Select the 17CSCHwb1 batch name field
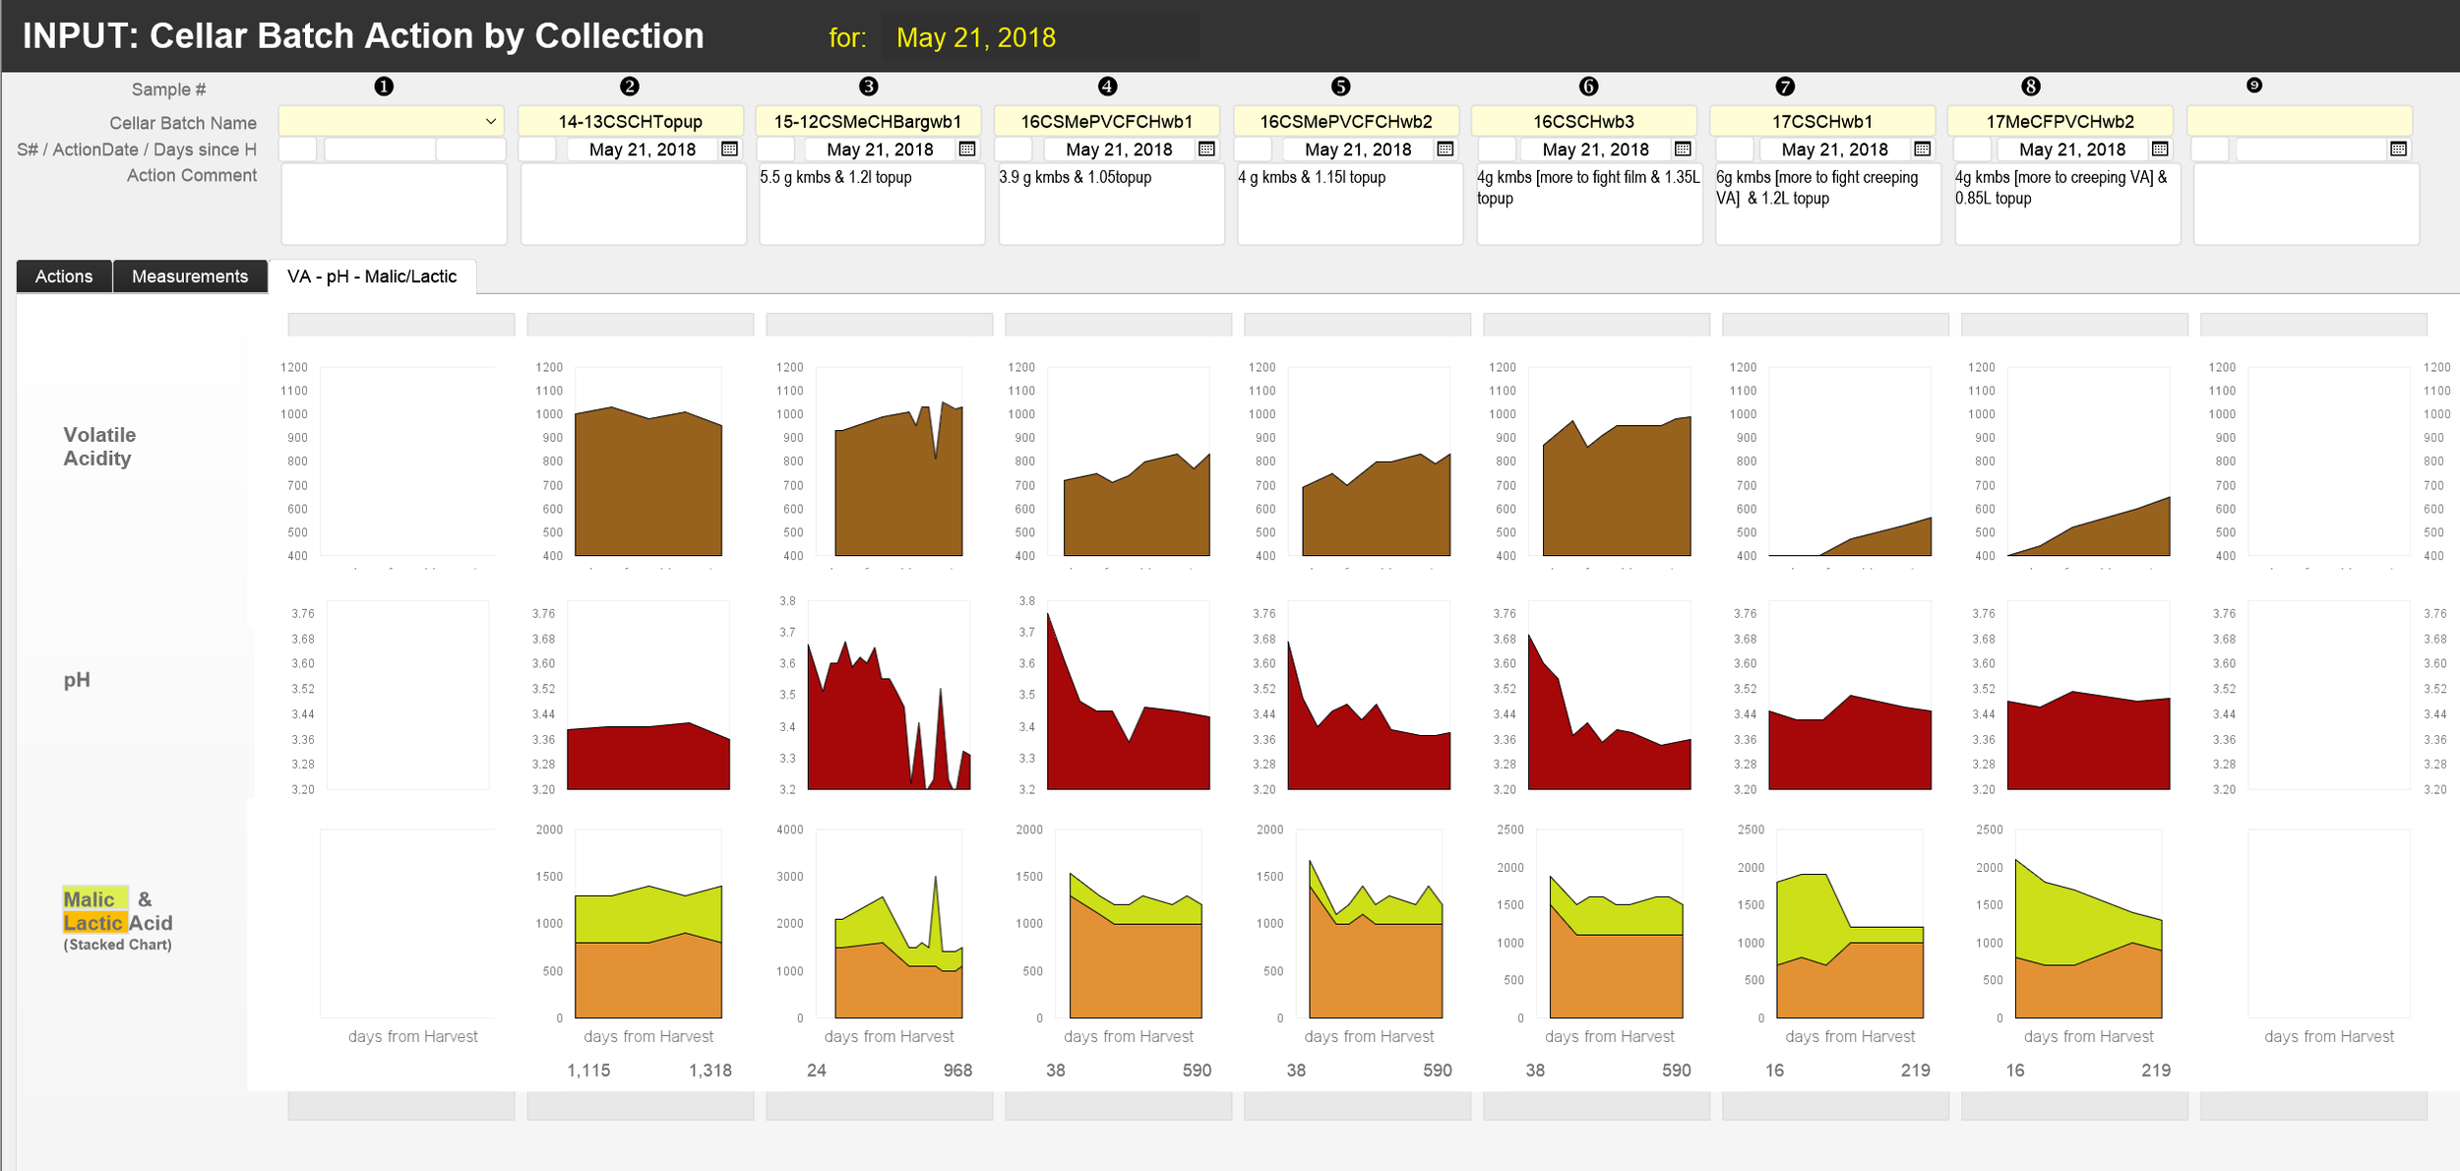Image resolution: width=2460 pixels, height=1171 pixels. coord(1822,121)
